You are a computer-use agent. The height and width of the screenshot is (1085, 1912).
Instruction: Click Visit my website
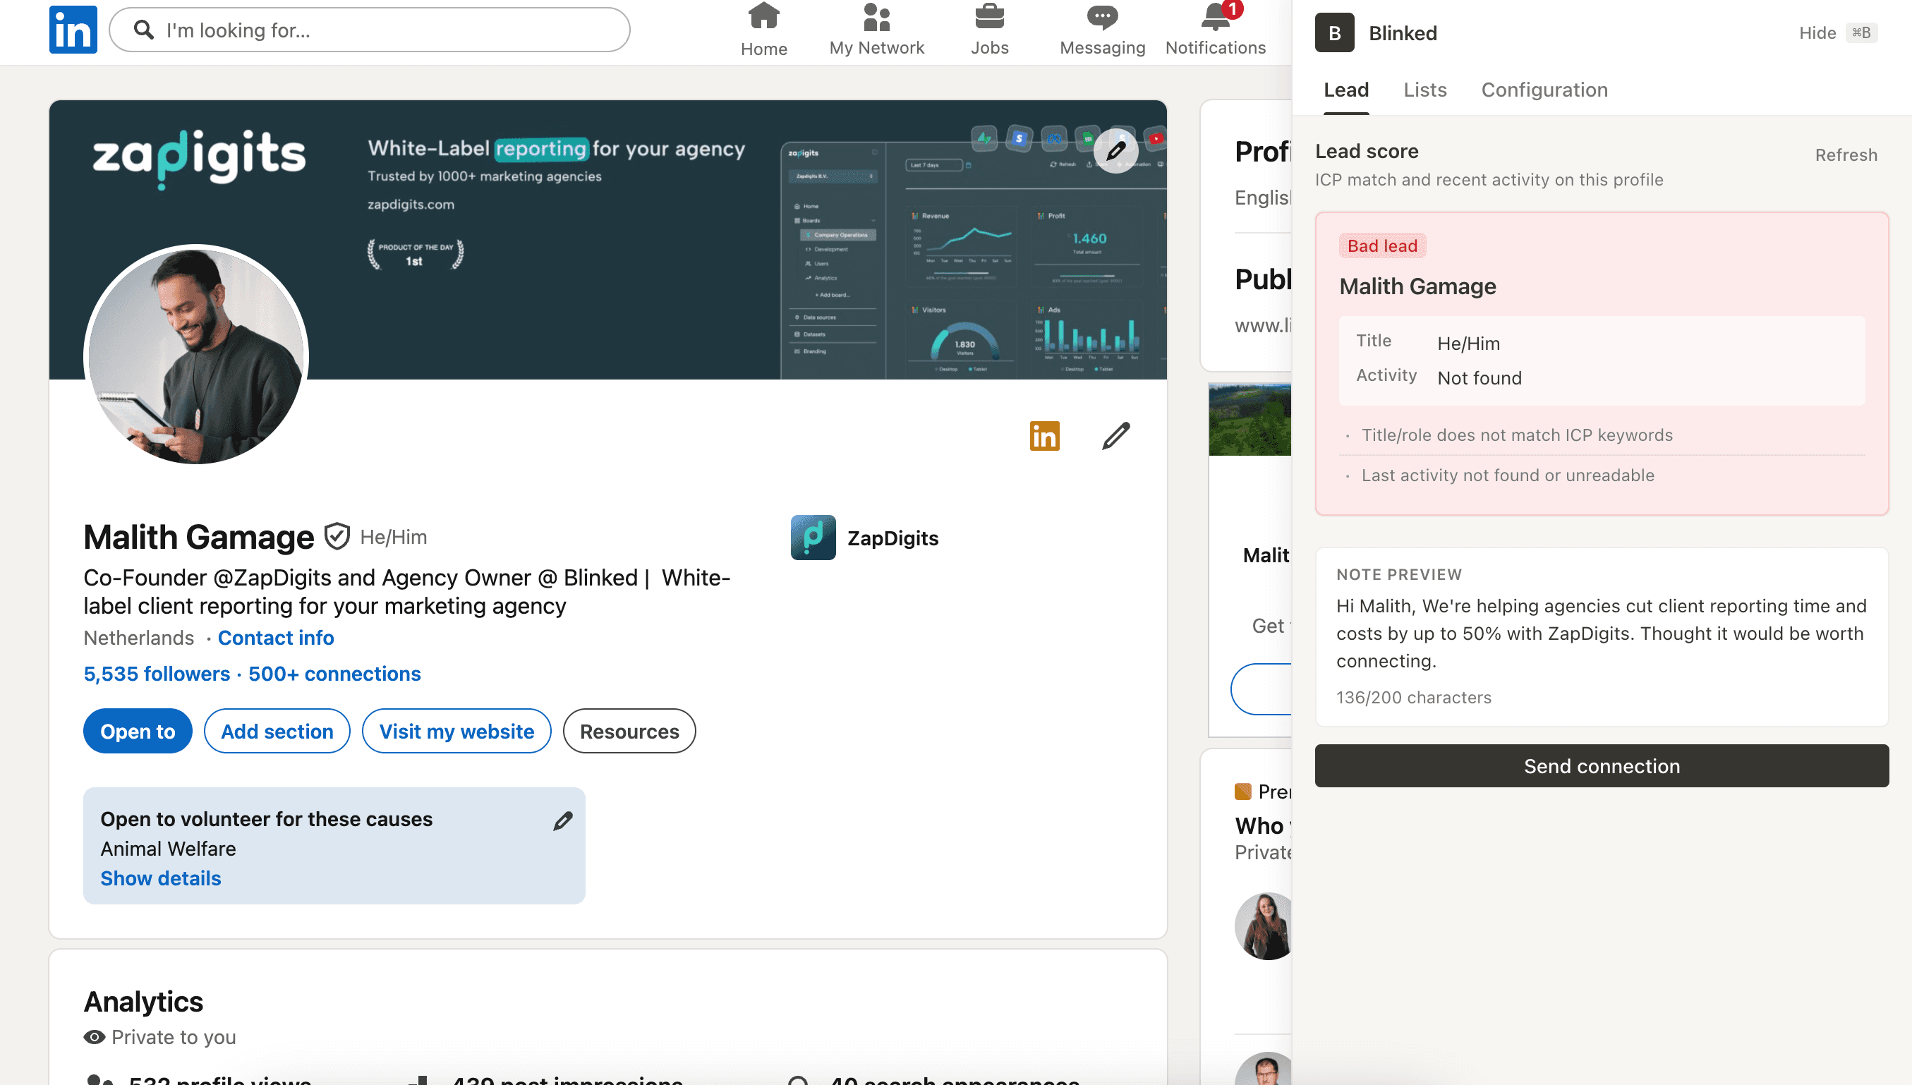pyautogui.click(x=456, y=731)
